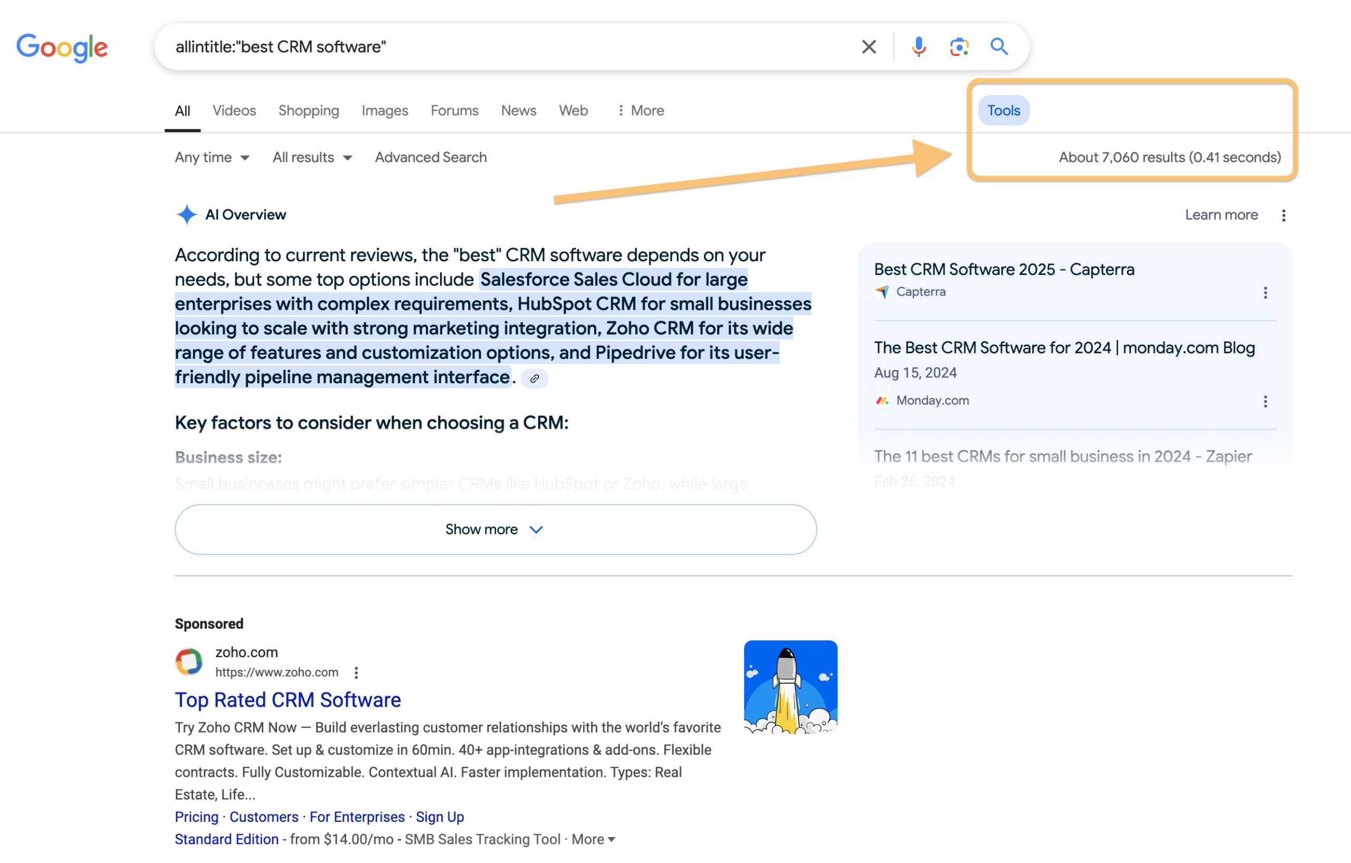Click the Zoho rocket ad thumbnail
This screenshot has height=863, width=1351.
coord(791,687)
